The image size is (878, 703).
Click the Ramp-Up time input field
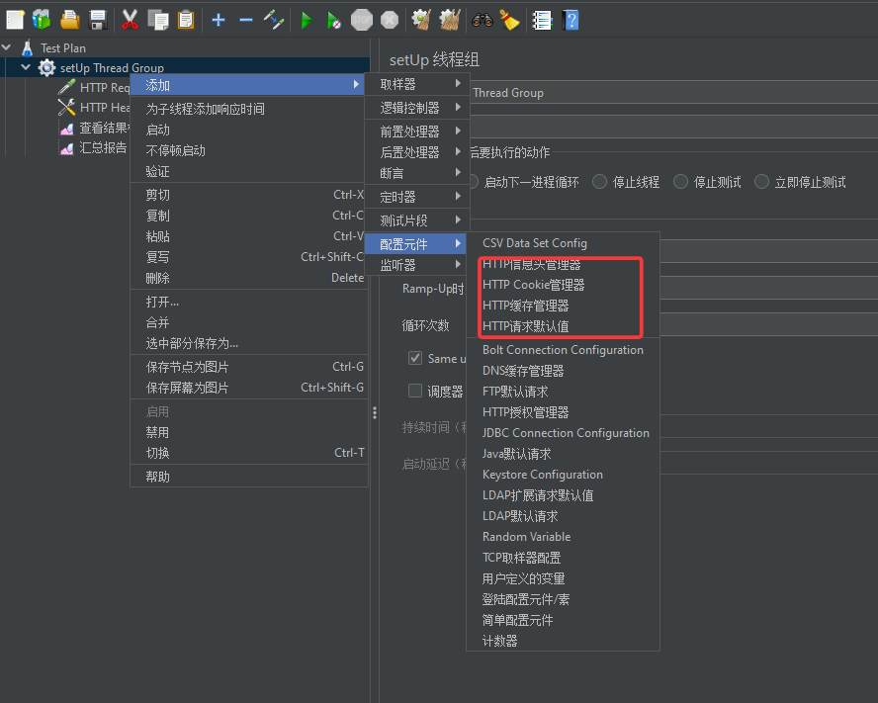click(768, 289)
